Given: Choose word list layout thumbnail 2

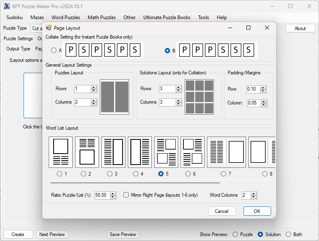Looking at the screenshot, I should pos(87,152).
